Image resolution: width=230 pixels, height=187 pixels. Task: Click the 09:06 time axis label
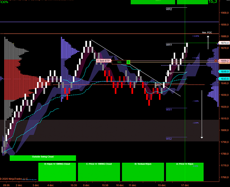6,185
